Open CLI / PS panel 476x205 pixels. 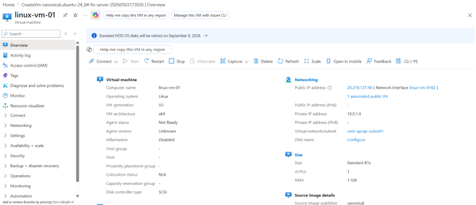click(407, 62)
